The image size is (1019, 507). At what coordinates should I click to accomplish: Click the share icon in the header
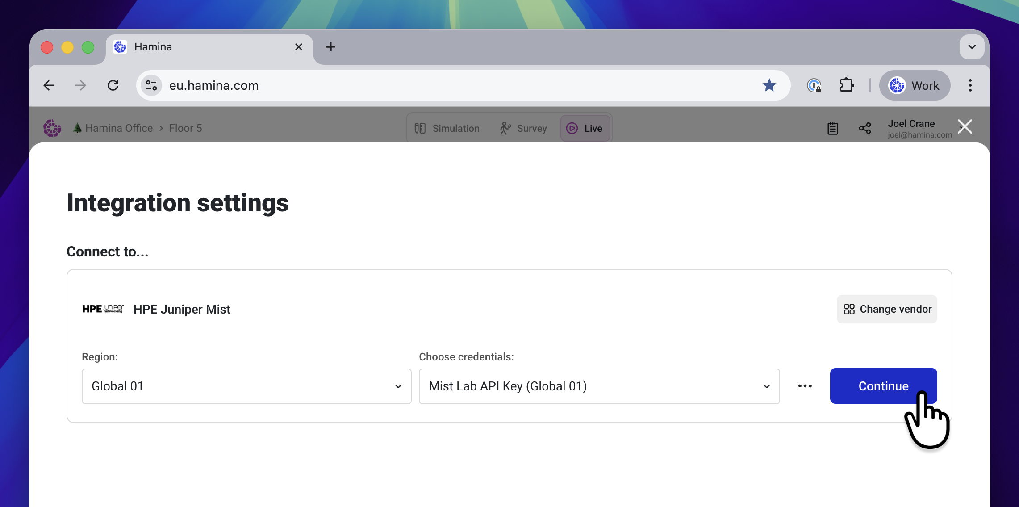click(x=865, y=128)
